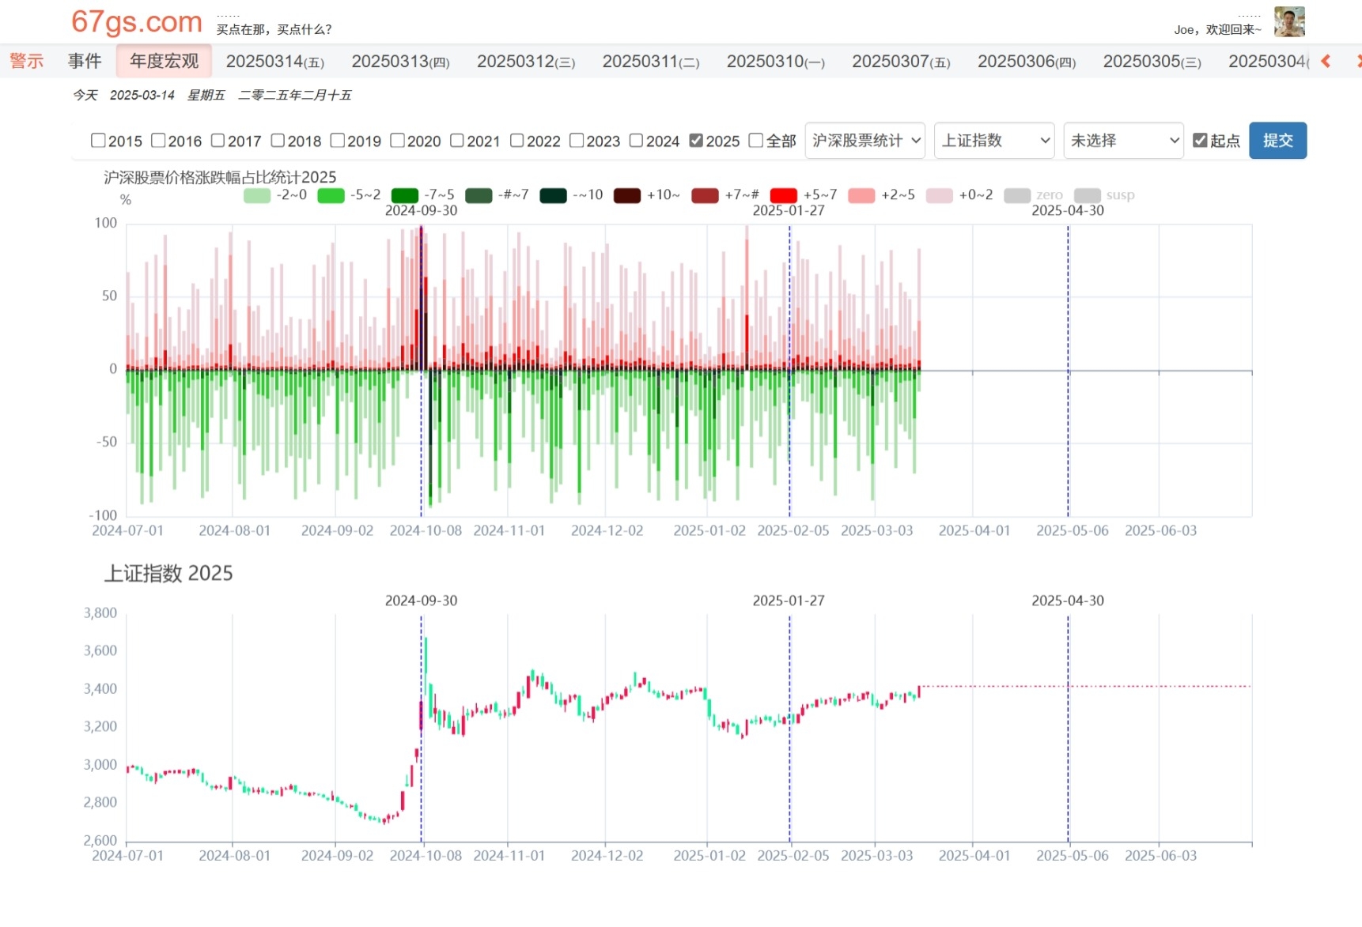The image size is (1362, 927).
Task: Click the 2,600 axis label in 上证指数 chart
Action: point(100,840)
